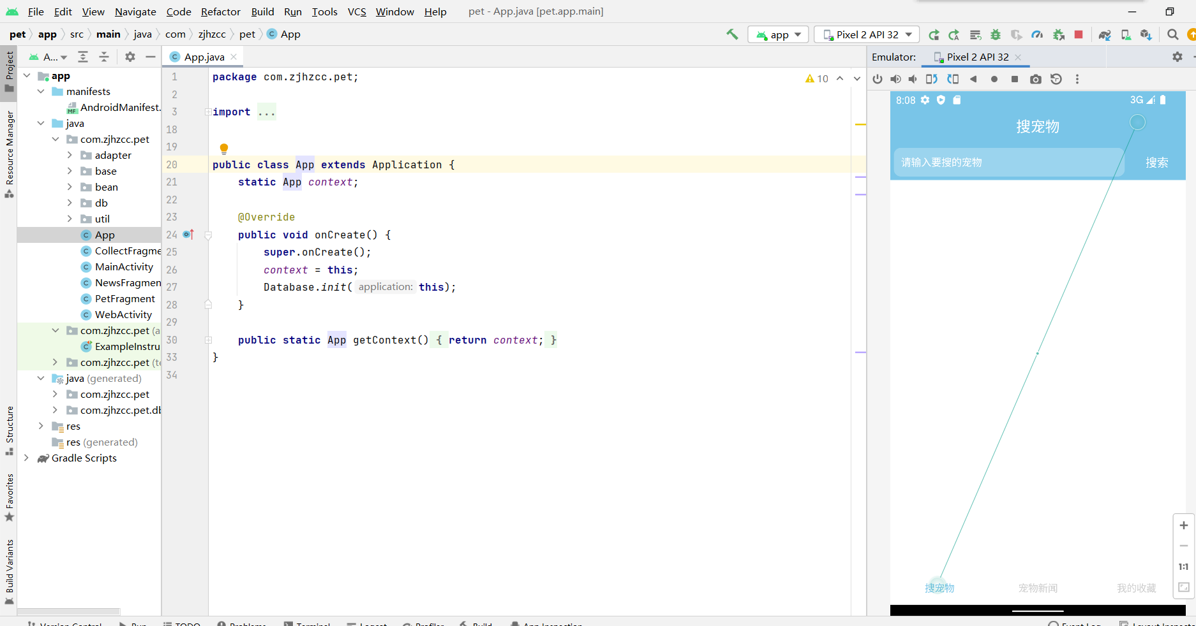Click the 搜索 button in the emulator
Image resolution: width=1196 pixels, height=626 pixels.
point(1156,163)
